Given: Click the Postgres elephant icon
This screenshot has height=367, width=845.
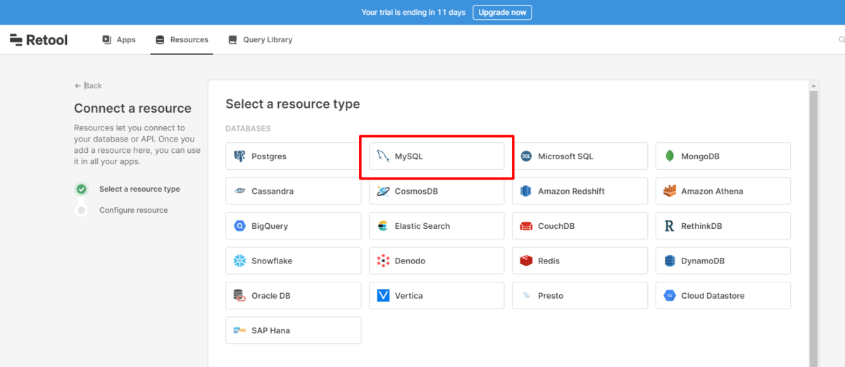Looking at the screenshot, I should (x=239, y=156).
